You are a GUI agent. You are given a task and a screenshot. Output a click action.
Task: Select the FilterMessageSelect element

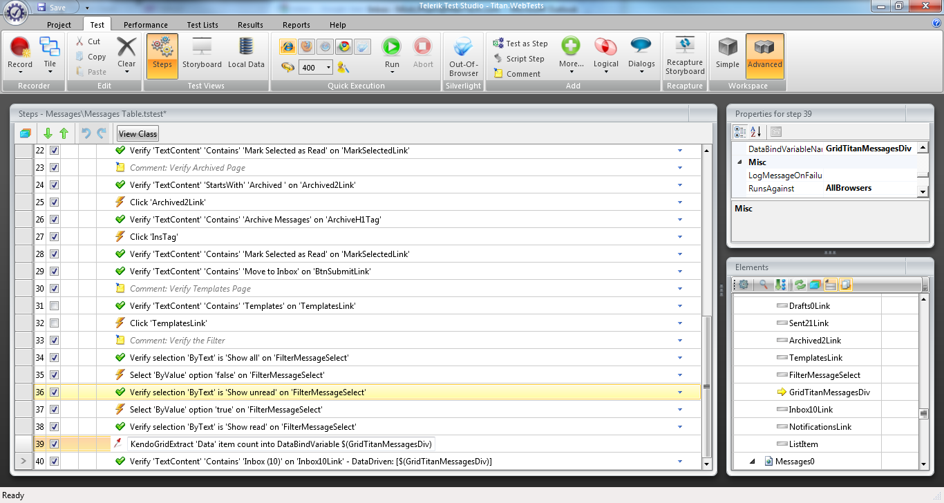(x=824, y=375)
